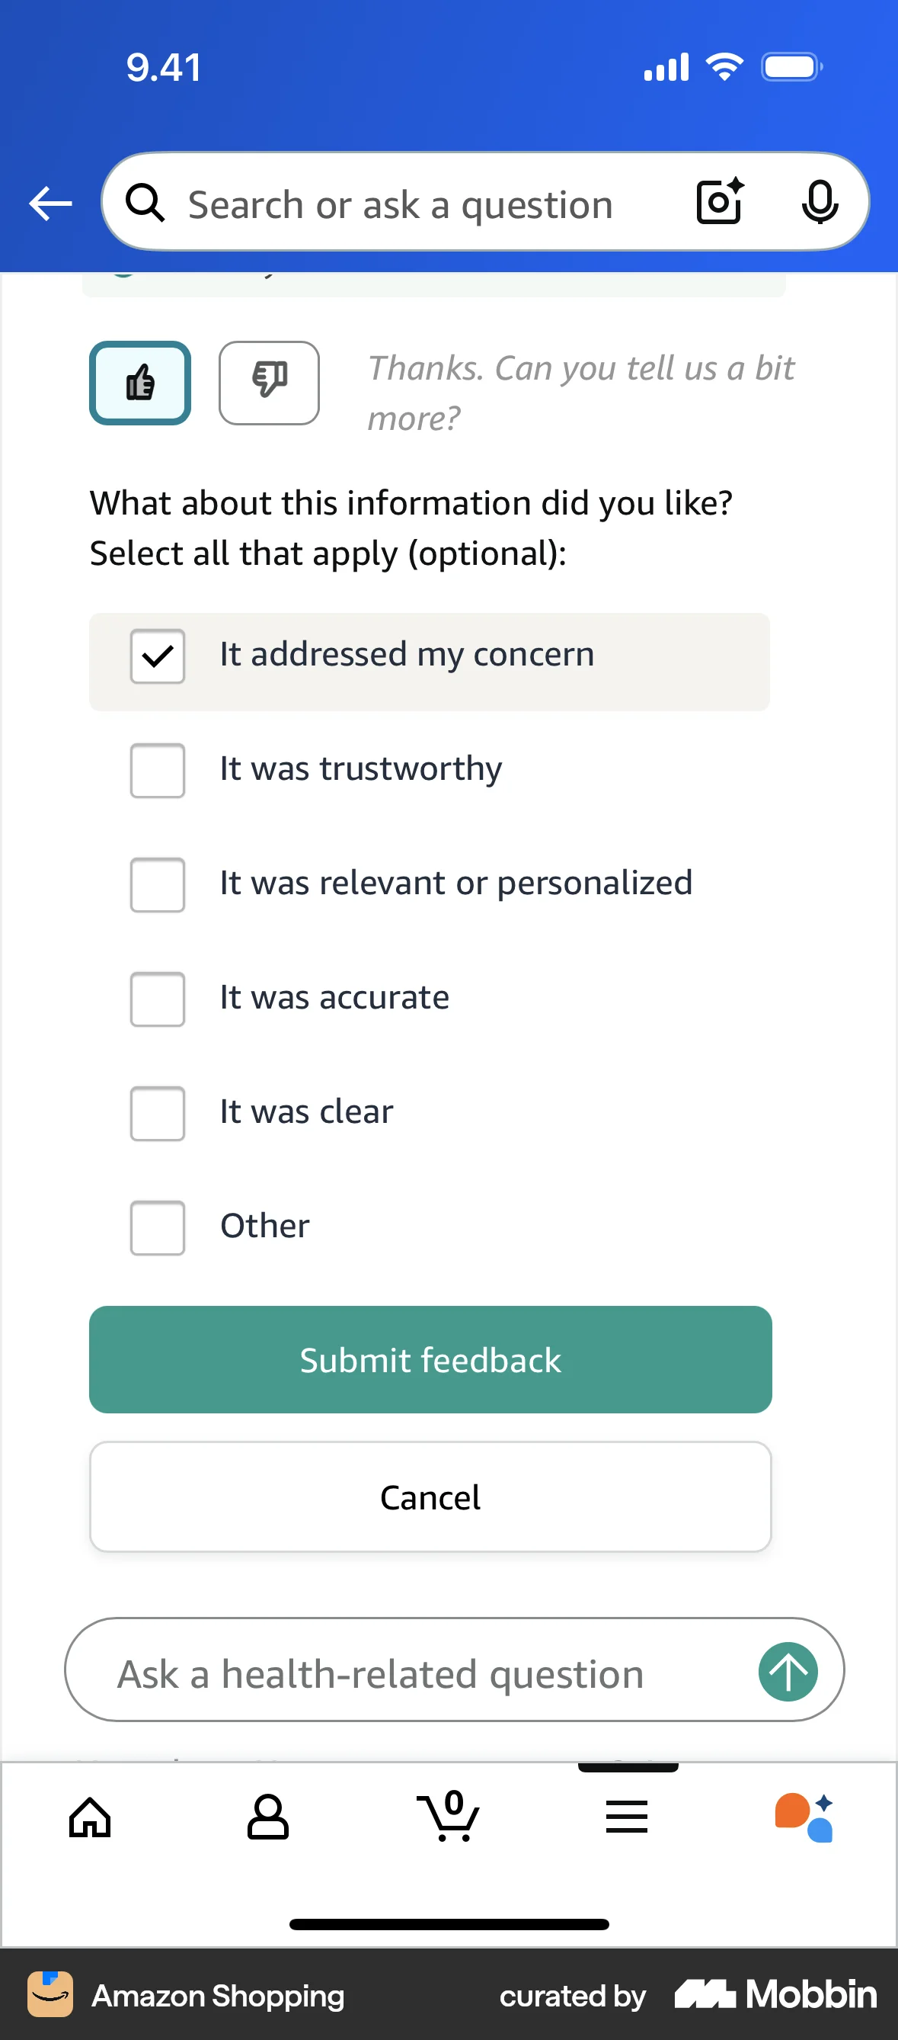Open camera lens search icon
This screenshot has width=898, height=2040.
[719, 203]
